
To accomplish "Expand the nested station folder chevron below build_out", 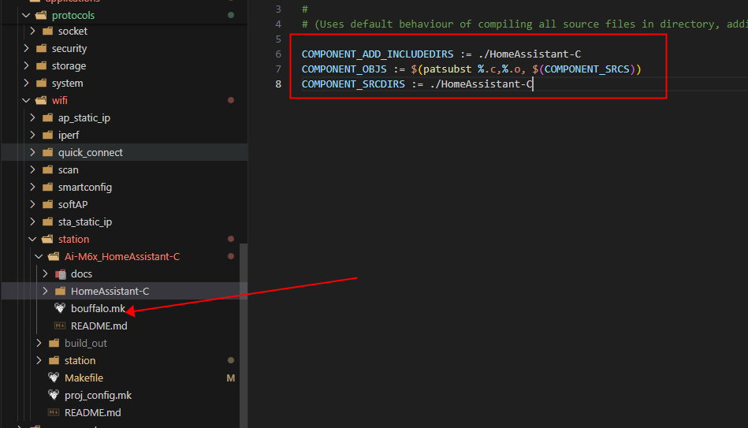I will (39, 360).
